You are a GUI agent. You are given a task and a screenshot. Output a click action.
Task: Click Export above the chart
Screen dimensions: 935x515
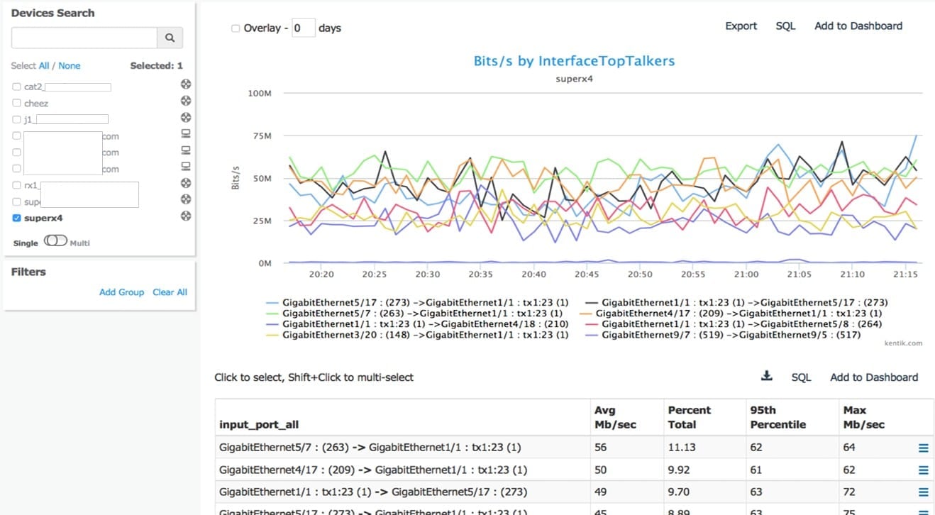coord(741,26)
